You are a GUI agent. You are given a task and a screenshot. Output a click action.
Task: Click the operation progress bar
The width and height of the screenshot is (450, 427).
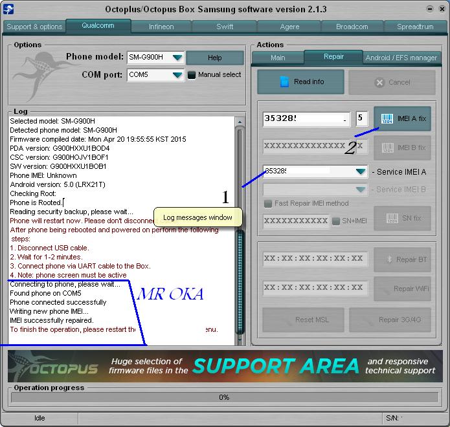(x=225, y=397)
